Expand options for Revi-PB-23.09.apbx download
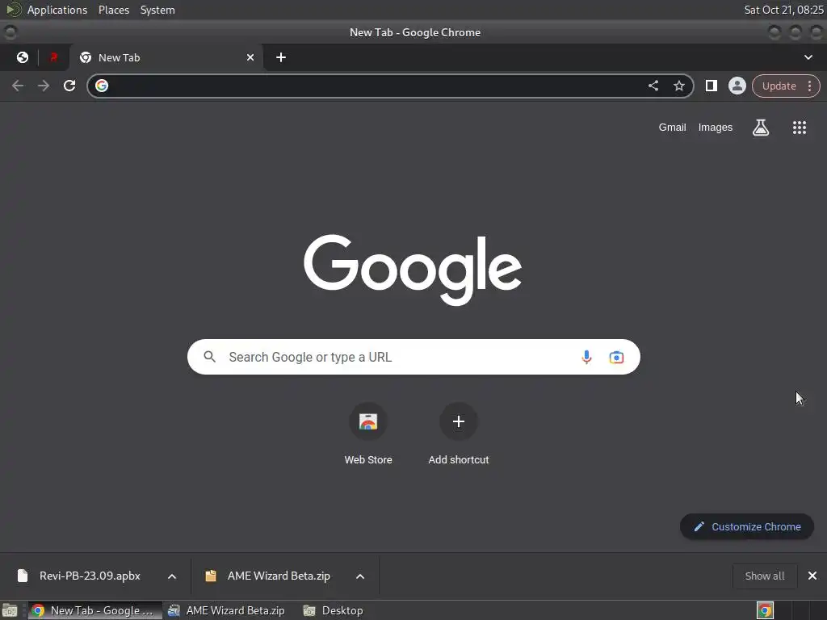 point(172,576)
